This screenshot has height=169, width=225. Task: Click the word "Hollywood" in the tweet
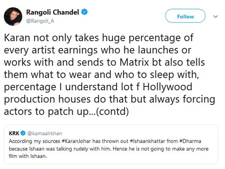[x=168, y=87]
